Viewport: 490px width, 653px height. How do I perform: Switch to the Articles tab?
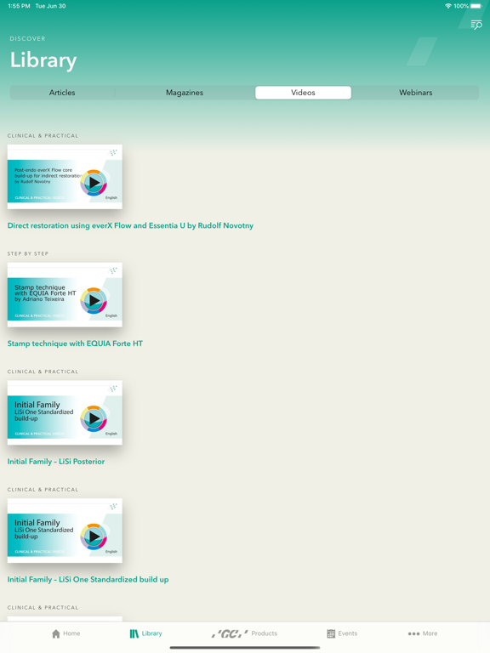(62, 93)
